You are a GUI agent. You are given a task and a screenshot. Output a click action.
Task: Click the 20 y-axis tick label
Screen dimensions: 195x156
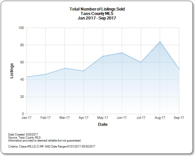(x=22, y=97)
